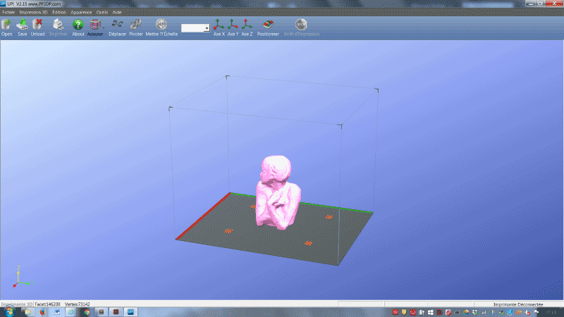Open Internet Explorer from the taskbar
This screenshot has height=317, width=564.
point(71,312)
